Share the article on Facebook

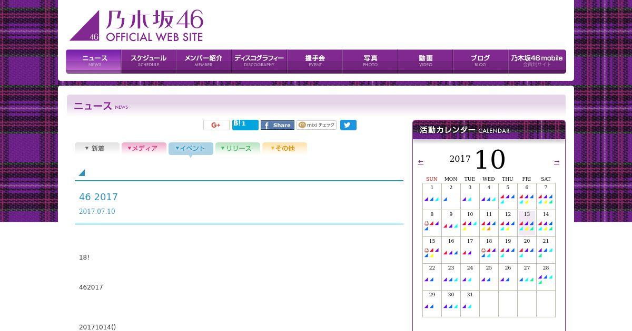pyautogui.click(x=278, y=125)
